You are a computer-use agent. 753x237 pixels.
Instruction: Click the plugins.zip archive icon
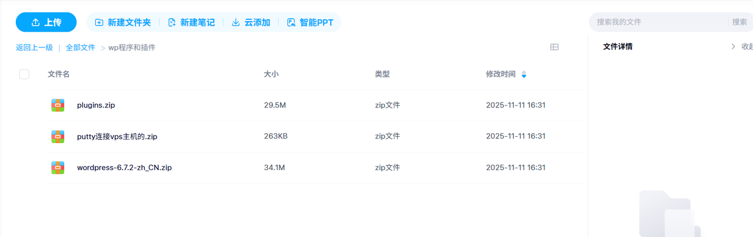[58, 105]
